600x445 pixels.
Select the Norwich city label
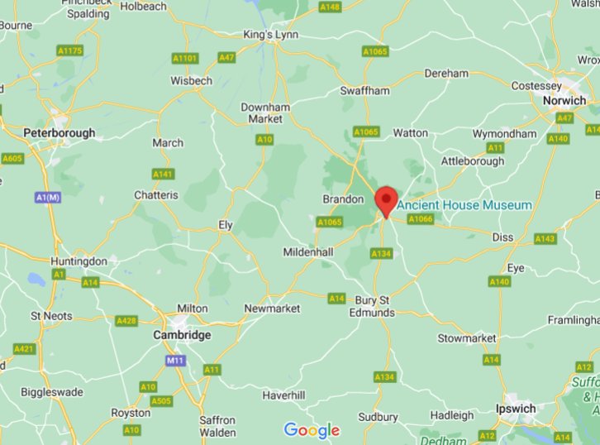(564, 101)
